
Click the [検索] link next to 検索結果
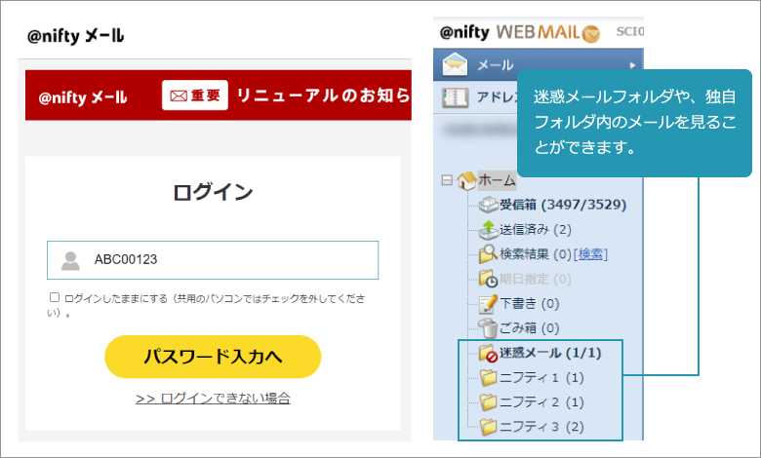coord(590,254)
